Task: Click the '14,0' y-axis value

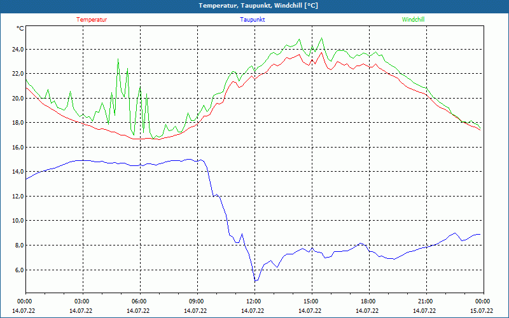Action: point(18,172)
